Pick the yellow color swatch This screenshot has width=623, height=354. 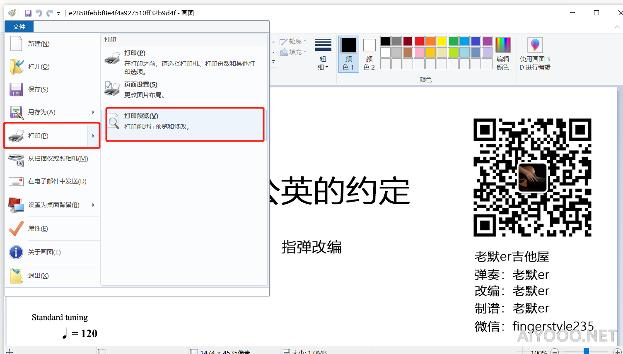tap(442, 41)
